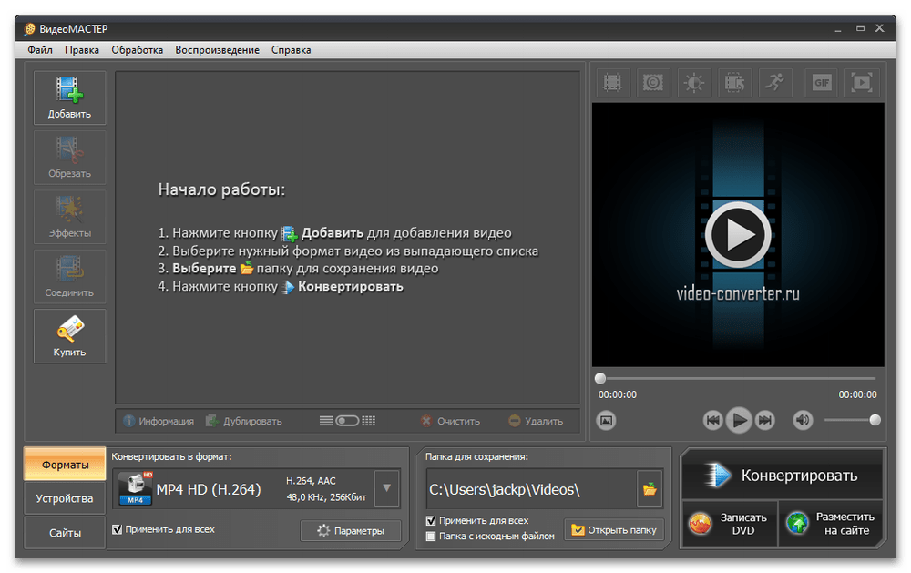Browse for save folder using folder icon

[650, 489]
